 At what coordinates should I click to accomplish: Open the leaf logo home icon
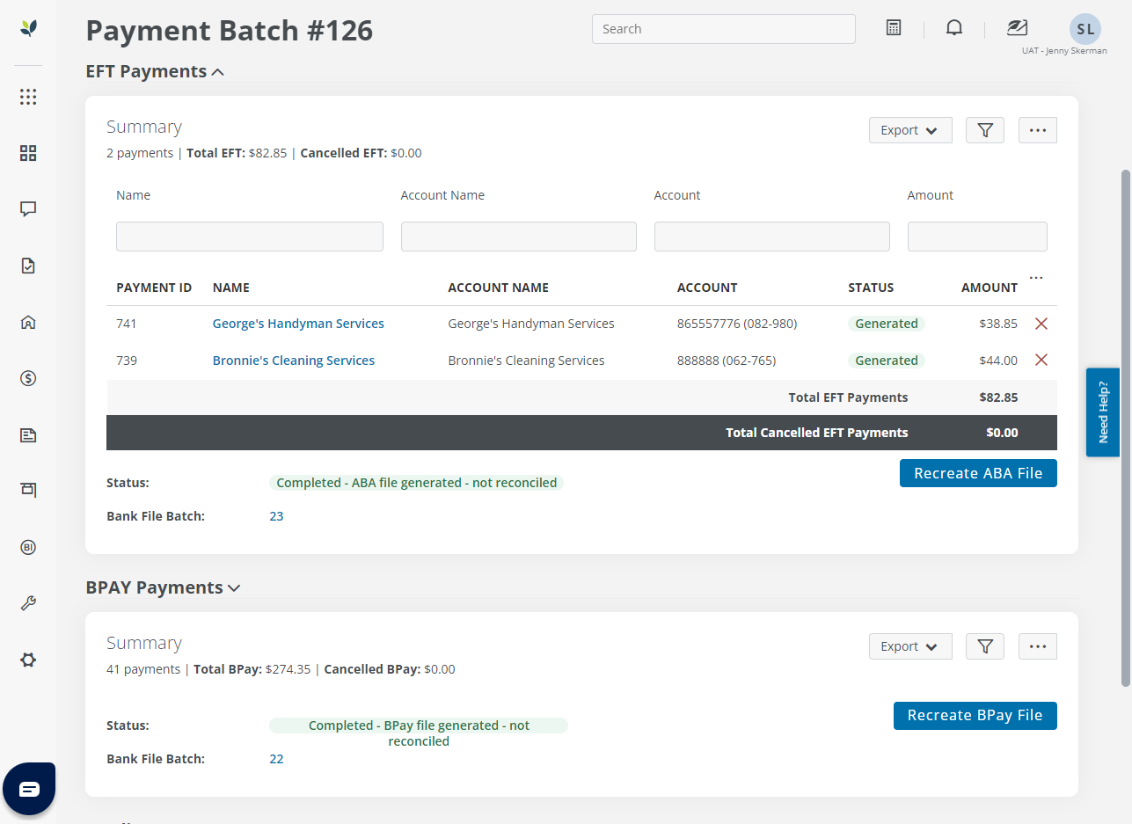(28, 28)
